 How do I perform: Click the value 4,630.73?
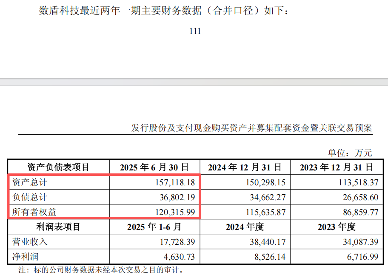[179, 257]
